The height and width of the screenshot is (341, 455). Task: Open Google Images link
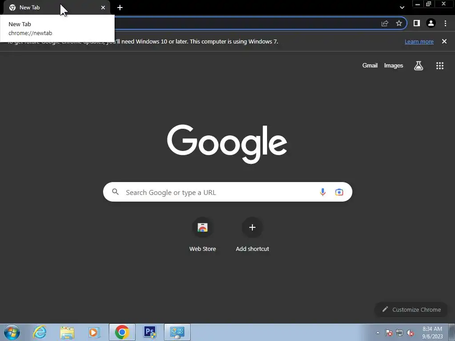[x=394, y=66]
